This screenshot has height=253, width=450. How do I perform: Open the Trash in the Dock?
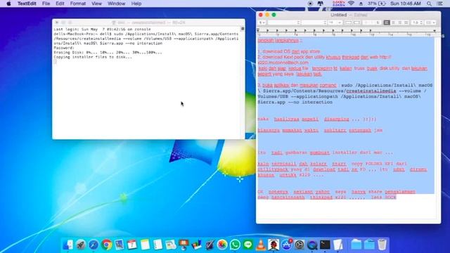382,245
